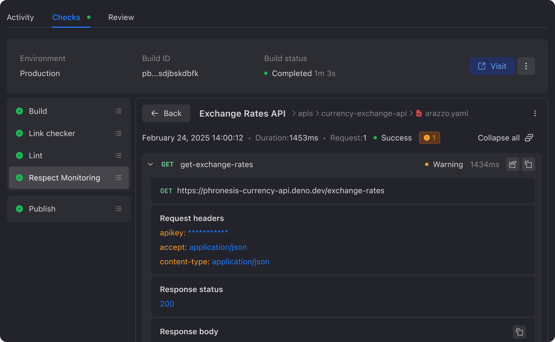Collapse the get-exchange-rates section via its chevron
The image size is (555, 342).
(x=150, y=164)
